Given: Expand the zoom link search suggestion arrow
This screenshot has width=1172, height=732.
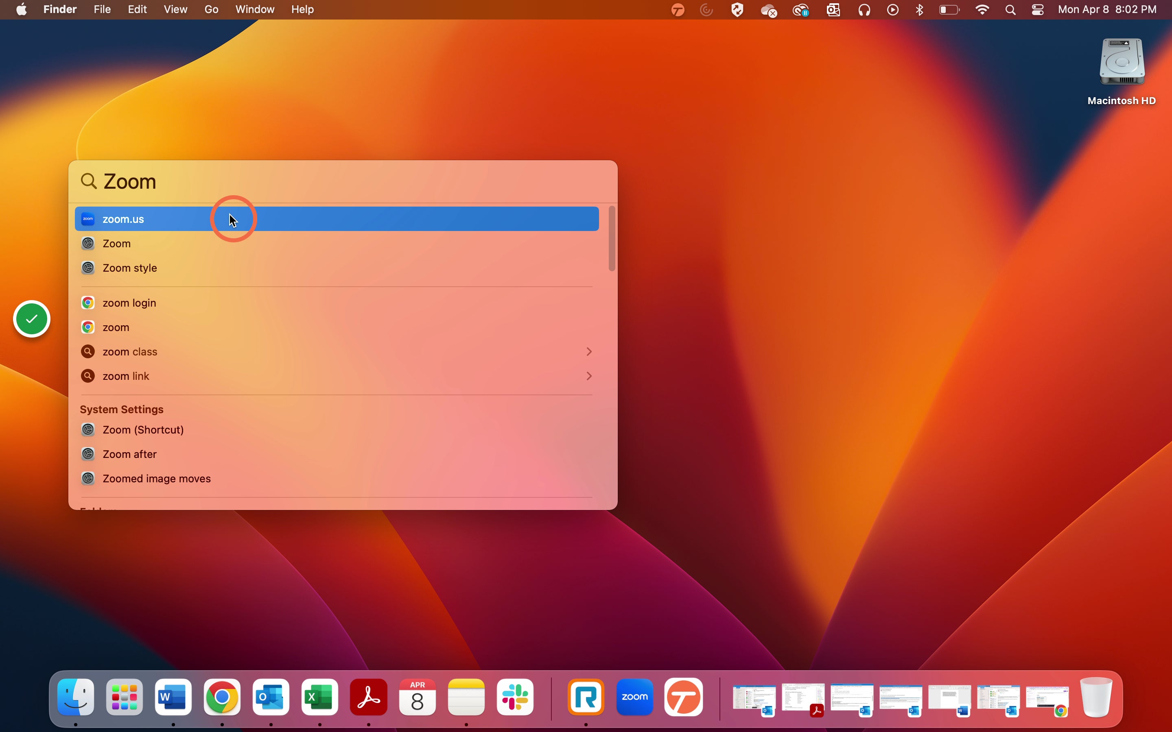Looking at the screenshot, I should click(589, 376).
